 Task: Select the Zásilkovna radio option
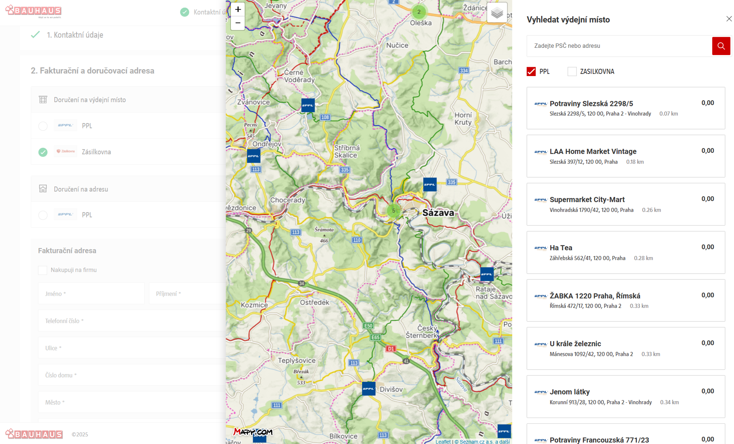tap(43, 152)
